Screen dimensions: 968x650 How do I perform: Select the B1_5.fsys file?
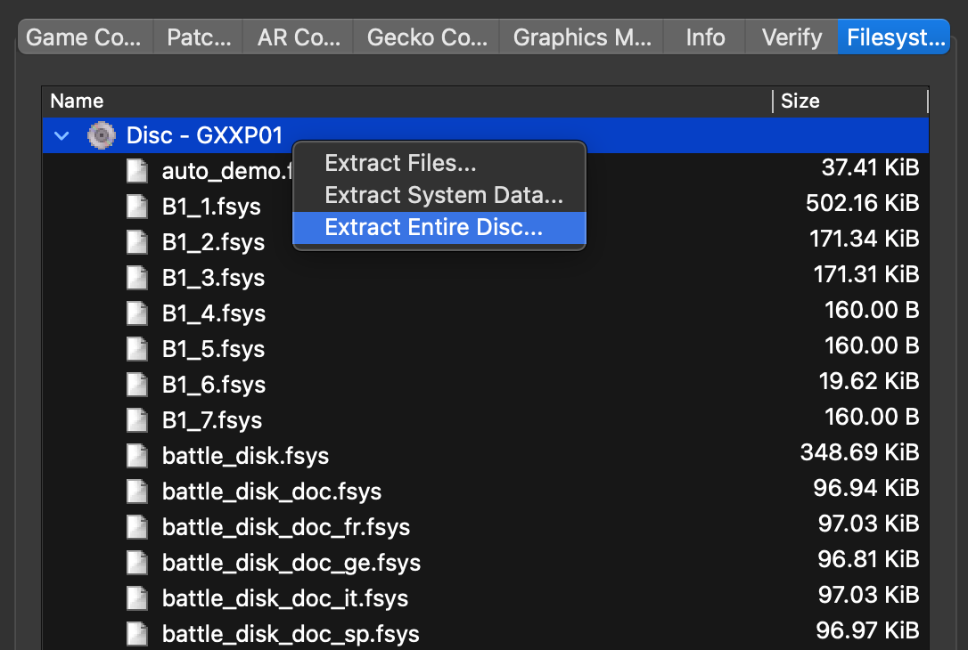(213, 349)
